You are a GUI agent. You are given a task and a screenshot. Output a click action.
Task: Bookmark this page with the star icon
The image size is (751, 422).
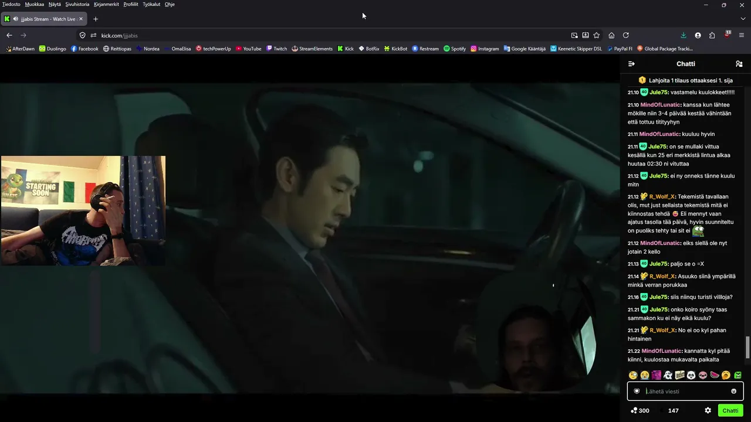tap(597, 35)
